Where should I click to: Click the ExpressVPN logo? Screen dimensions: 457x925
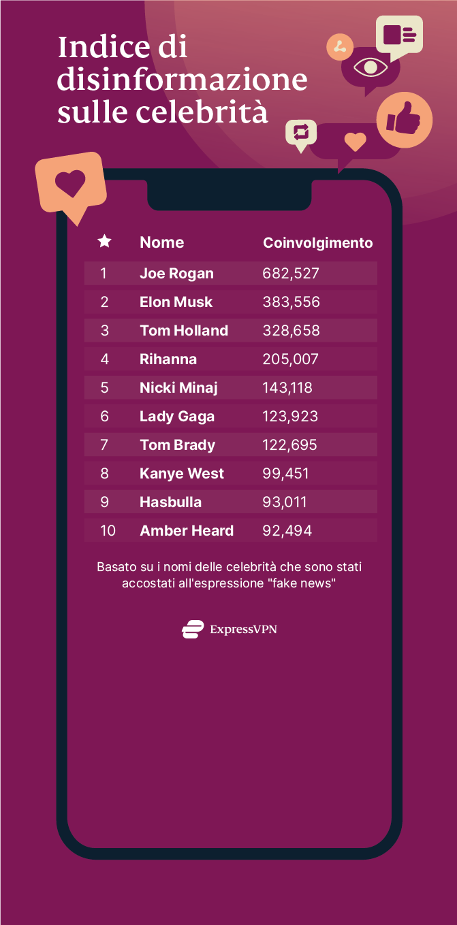230,629
